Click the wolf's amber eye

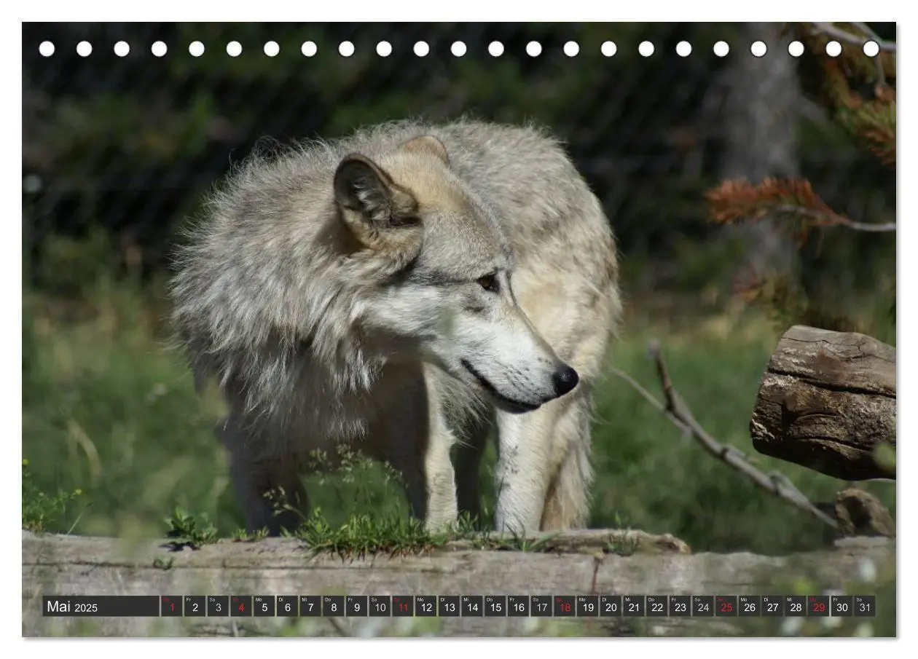(x=488, y=282)
